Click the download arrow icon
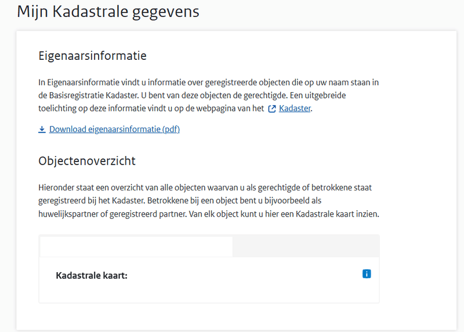Viewport: 464px width, 332px height. pos(42,129)
